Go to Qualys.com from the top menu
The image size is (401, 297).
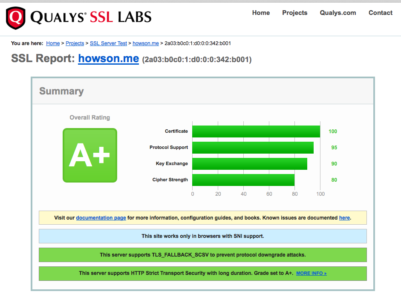[338, 13]
